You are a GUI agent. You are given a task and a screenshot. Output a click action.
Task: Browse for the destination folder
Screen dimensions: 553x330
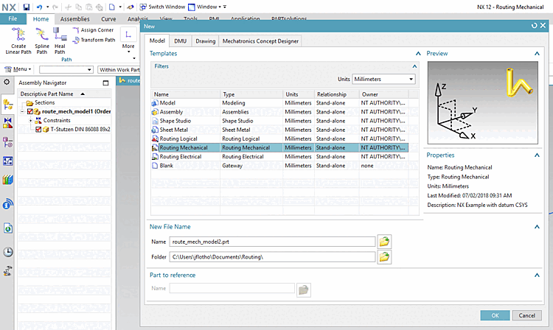point(384,257)
